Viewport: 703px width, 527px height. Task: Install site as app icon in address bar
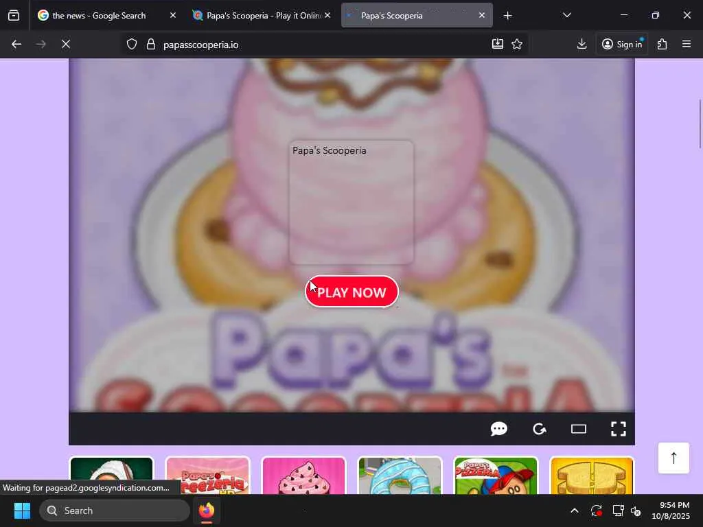click(498, 44)
